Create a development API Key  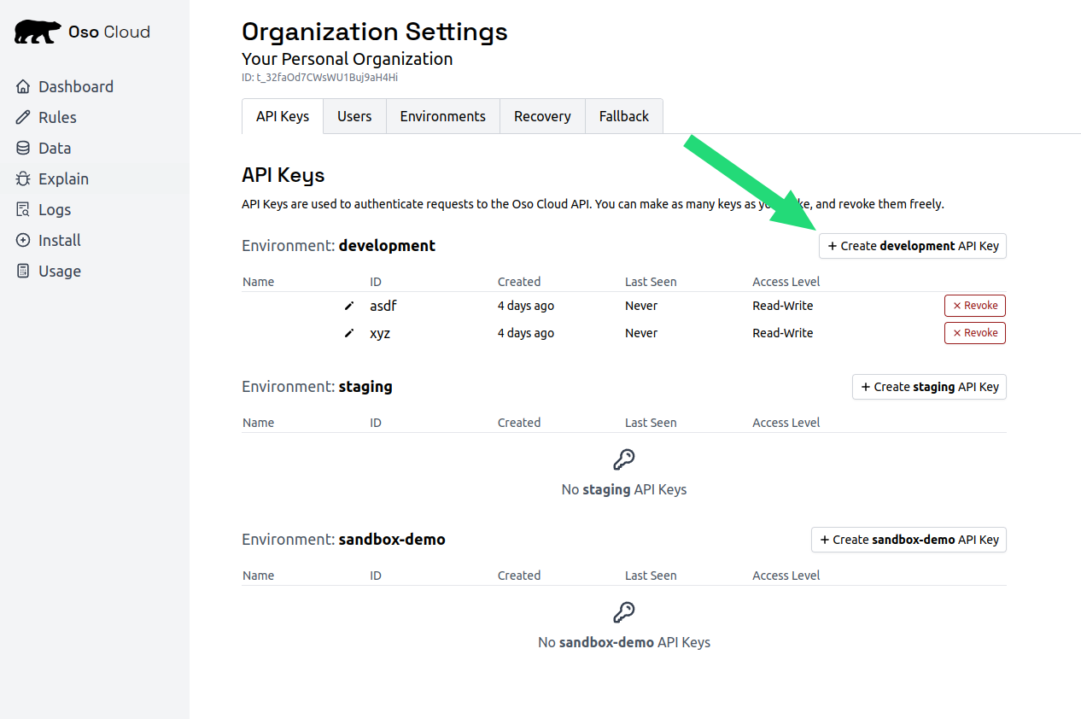[913, 246]
